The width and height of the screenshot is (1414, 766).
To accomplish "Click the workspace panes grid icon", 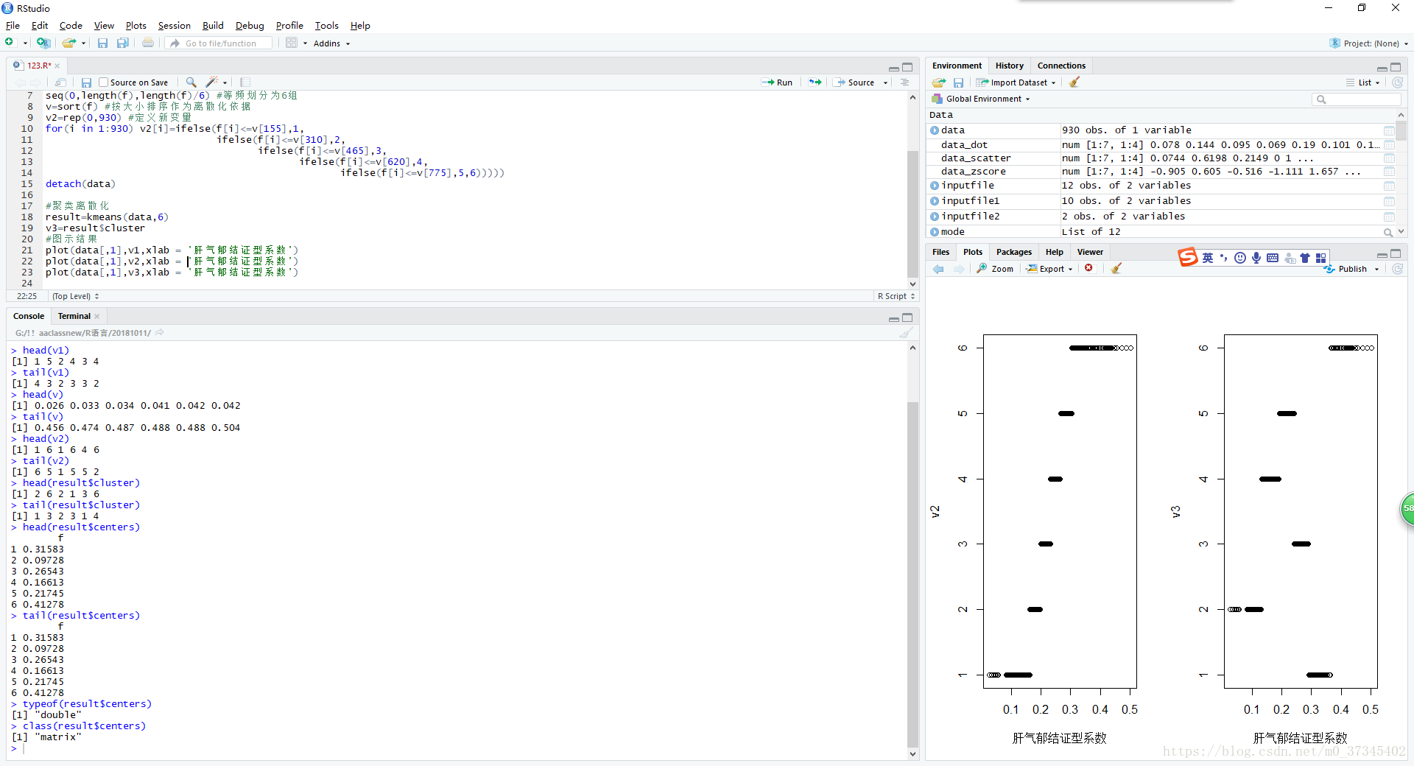I will click(292, 43).
